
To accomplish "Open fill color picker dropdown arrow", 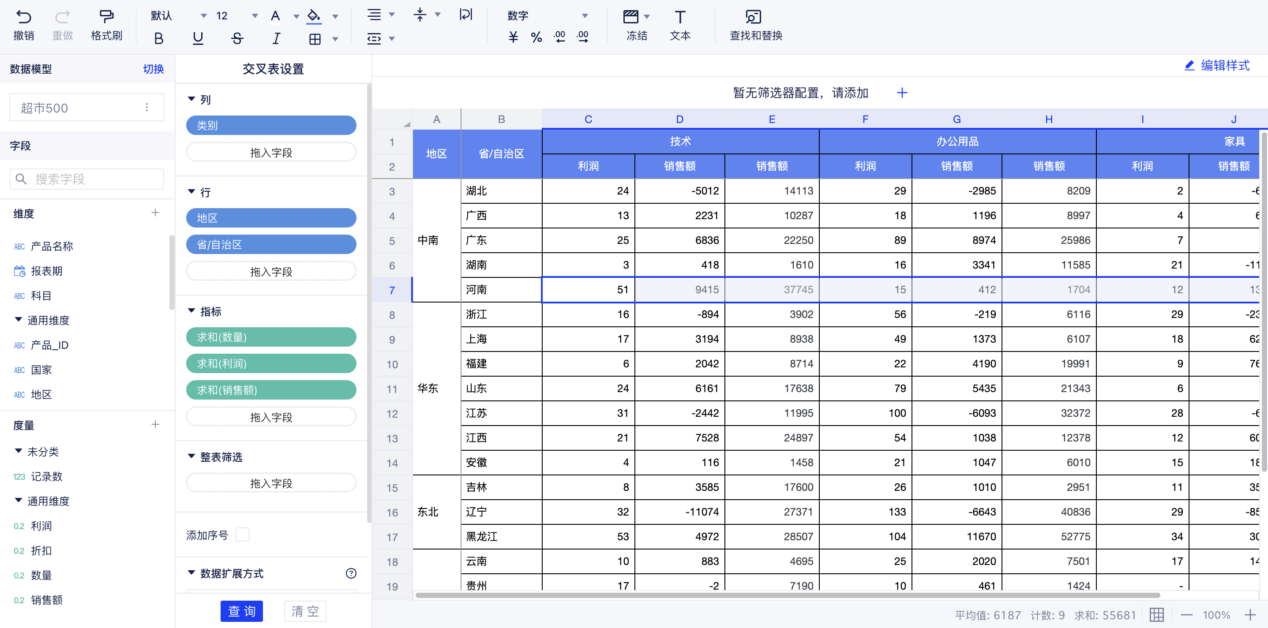I will tap(335, 16).
